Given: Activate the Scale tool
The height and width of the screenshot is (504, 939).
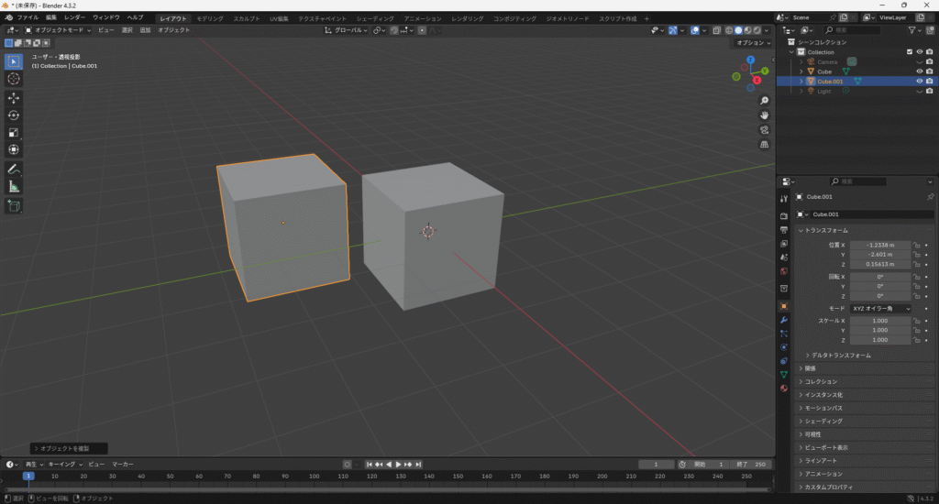Looking at the screenshot, I should click(13, 132).
